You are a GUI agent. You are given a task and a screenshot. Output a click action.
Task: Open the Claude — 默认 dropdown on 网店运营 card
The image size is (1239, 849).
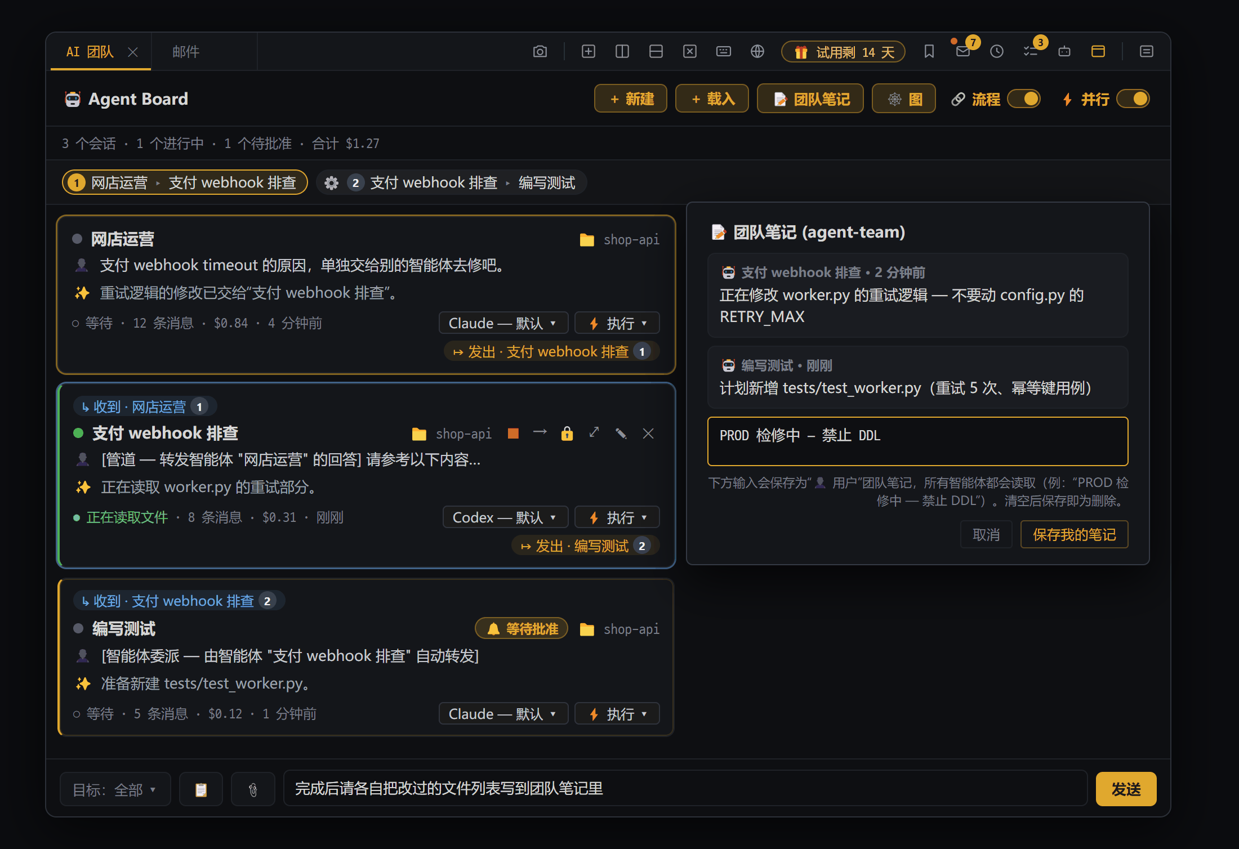503,323
